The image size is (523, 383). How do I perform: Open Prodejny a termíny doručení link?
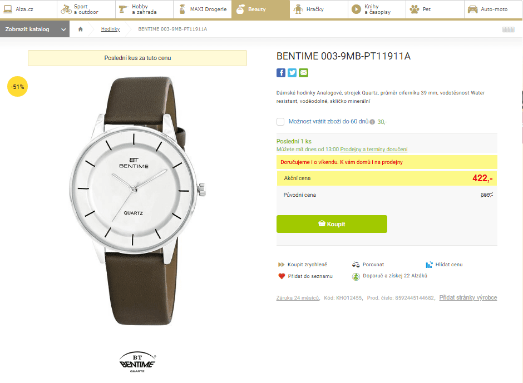pyautogui.click(x=374, y=150)
